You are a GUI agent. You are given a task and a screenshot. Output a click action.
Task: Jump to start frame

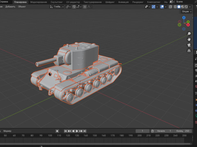coord(66,131)
